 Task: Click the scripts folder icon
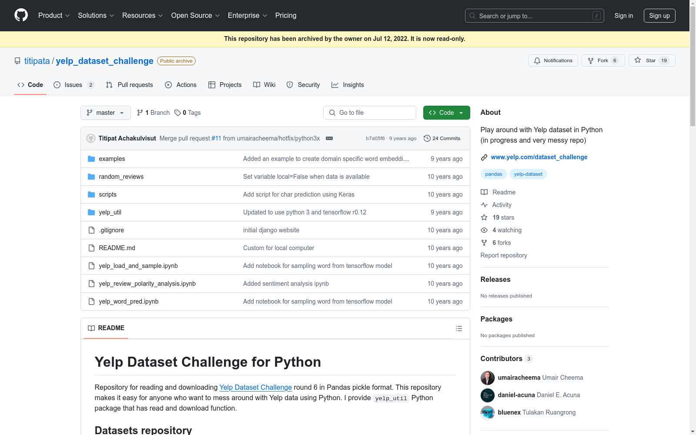[91, 194]
